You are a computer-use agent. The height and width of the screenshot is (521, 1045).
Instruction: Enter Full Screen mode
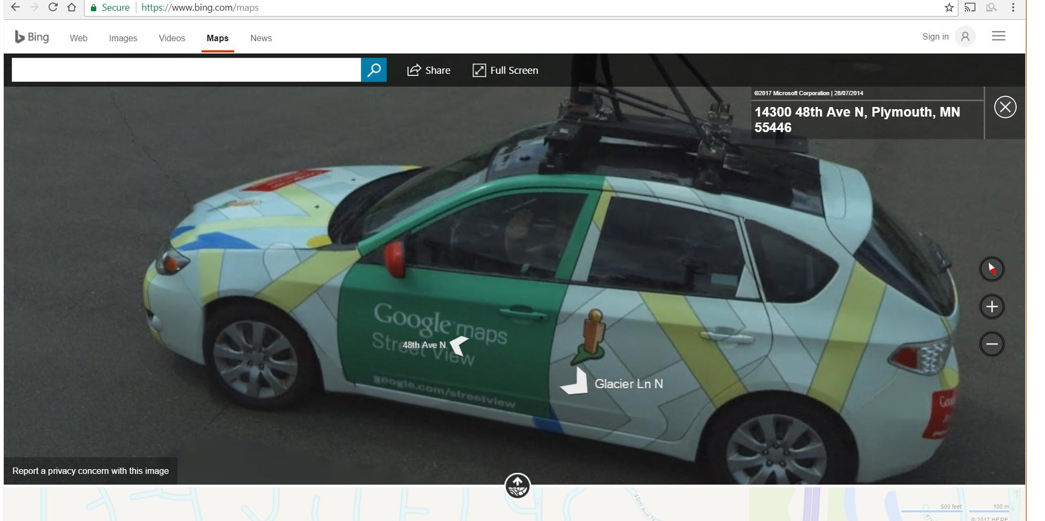[505, 70]
